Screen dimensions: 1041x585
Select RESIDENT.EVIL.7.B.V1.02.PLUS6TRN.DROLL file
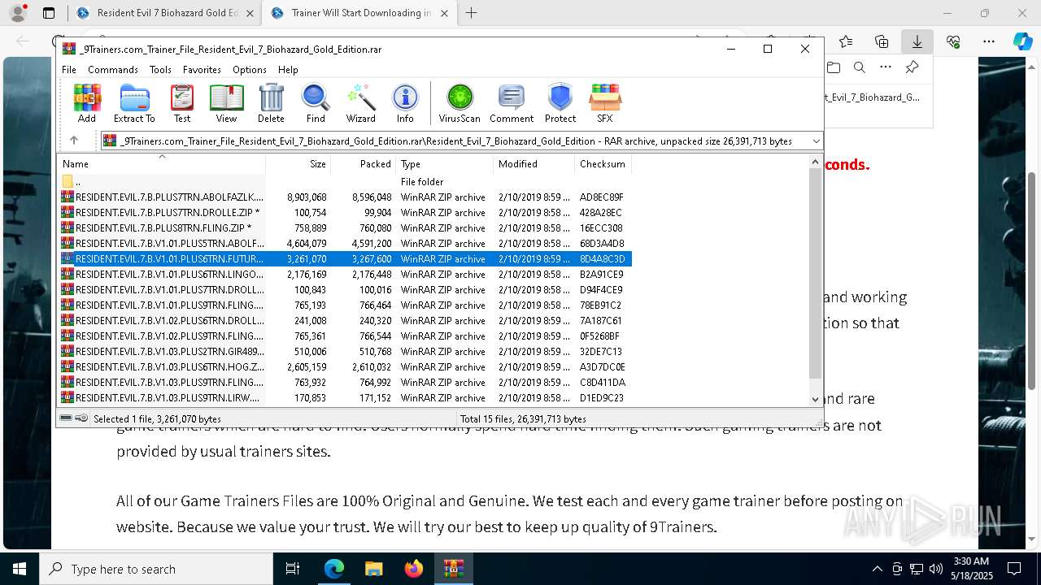[345, 321]
